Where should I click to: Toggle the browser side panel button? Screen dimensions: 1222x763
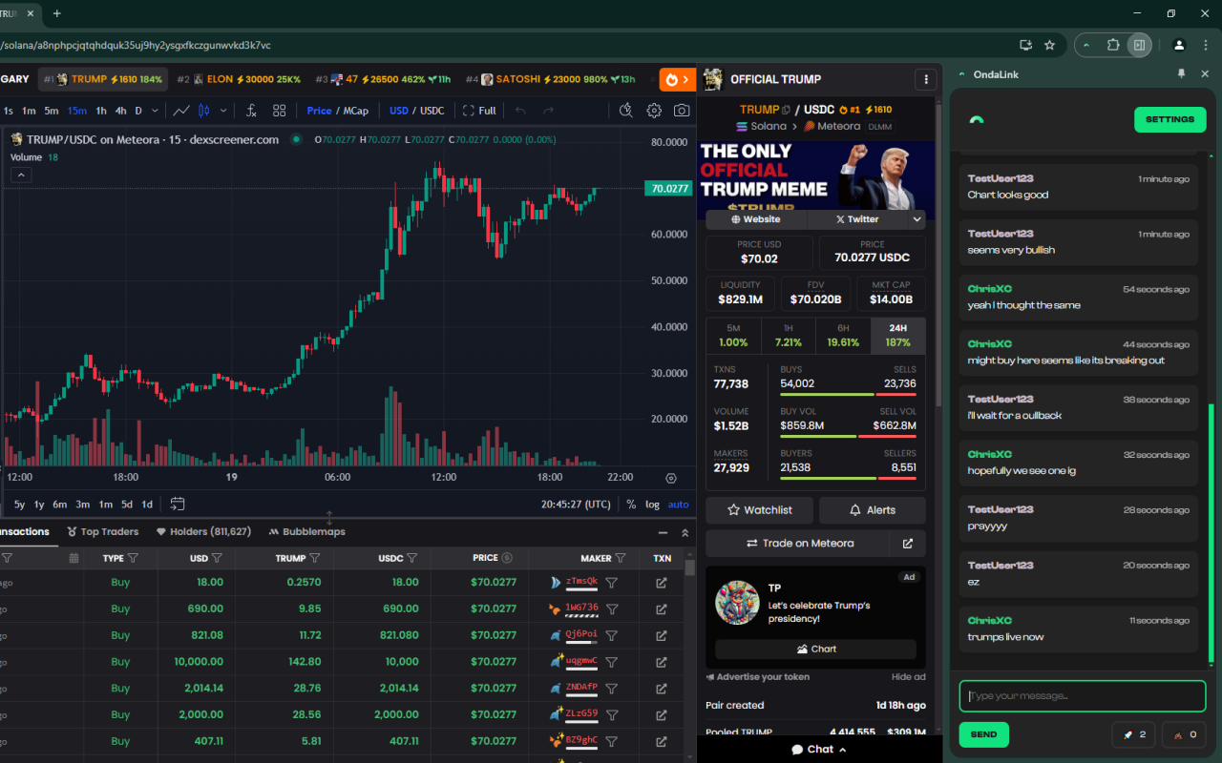pos(1138,45)
